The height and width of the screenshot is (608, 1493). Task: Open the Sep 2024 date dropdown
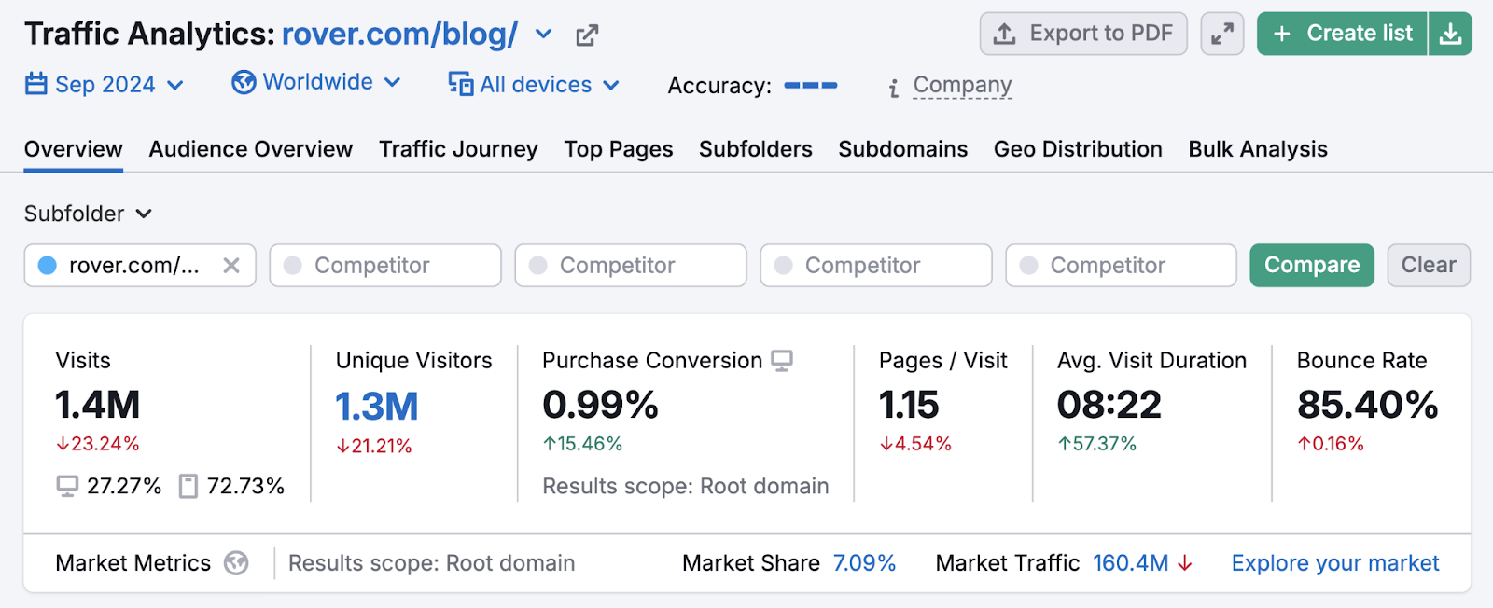point(105,85)
